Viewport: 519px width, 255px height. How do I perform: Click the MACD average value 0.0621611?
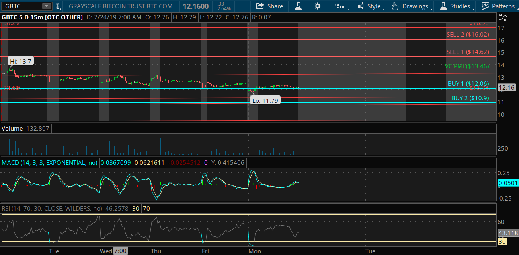[x=149, y=162]
